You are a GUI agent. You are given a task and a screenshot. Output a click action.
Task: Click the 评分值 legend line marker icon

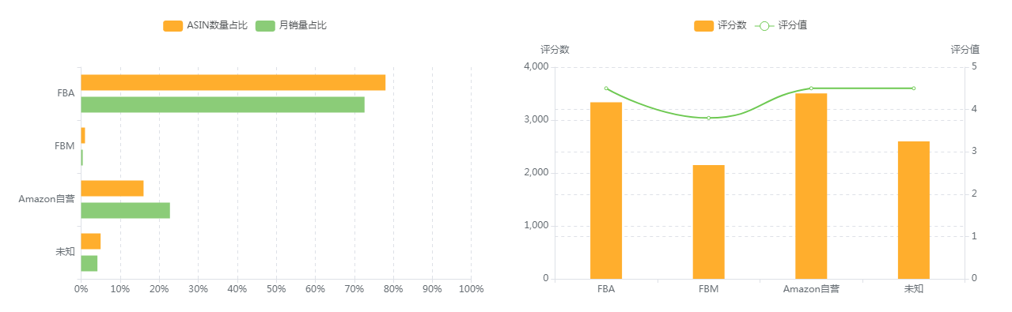(764, 25)
